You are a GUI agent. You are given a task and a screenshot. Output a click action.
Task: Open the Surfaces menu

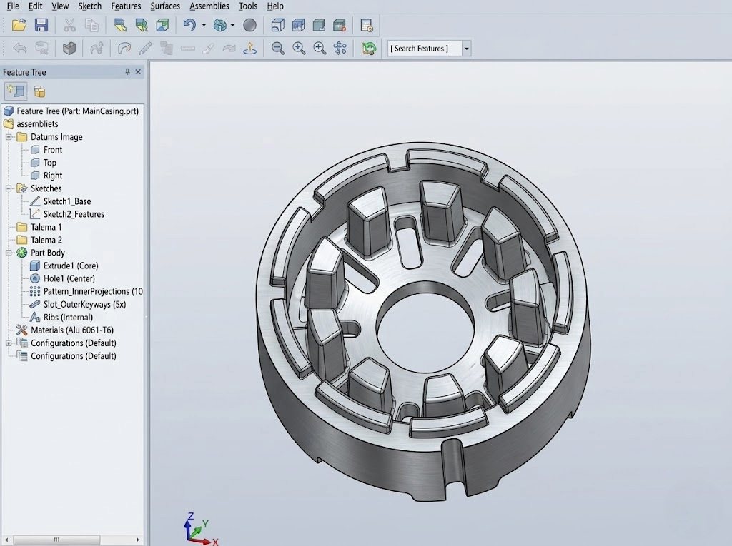click(165, 6)
